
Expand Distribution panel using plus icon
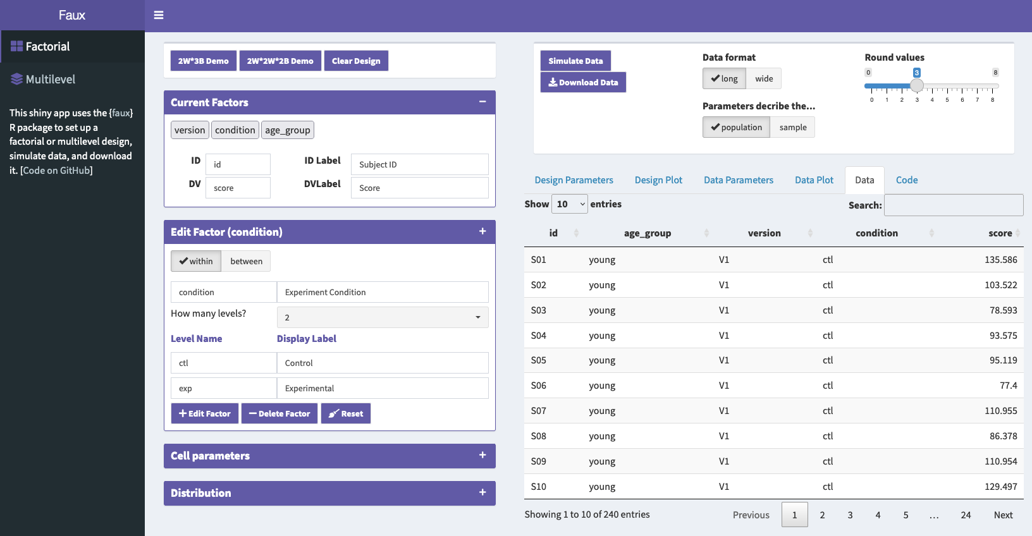click(x=482, y=492)
